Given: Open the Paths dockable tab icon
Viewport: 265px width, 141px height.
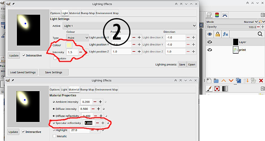Looking at the screenshot, I should 224,15.
